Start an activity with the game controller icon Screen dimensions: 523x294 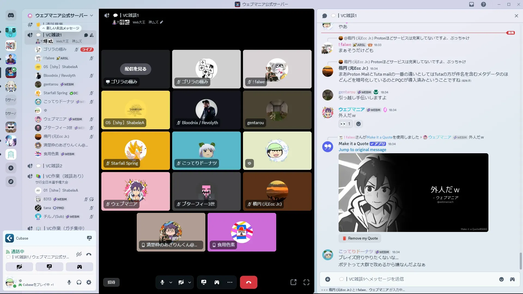[x=217, y=282]
